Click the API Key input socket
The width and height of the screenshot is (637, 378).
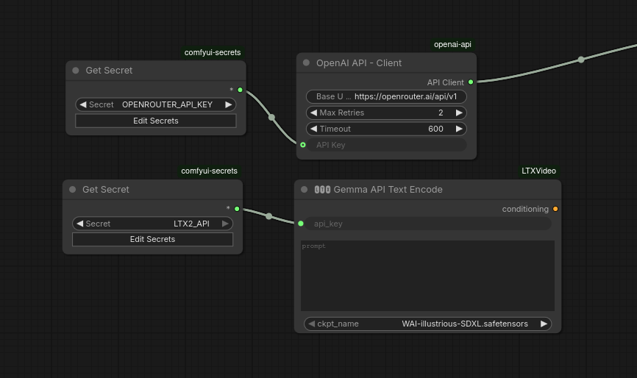coord(303,145)
